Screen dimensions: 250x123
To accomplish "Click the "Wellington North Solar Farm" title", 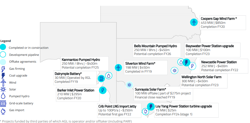I will (202, 77).
